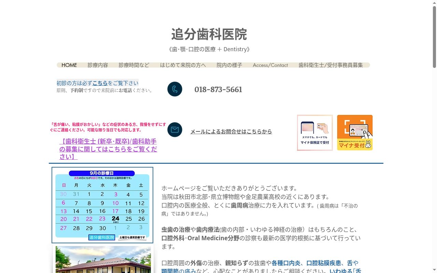The width and height of the screenshot is (437, 273).
Task: Open the マイナ保険証で受付 smartphone image
Action: (x=315, y=133)
